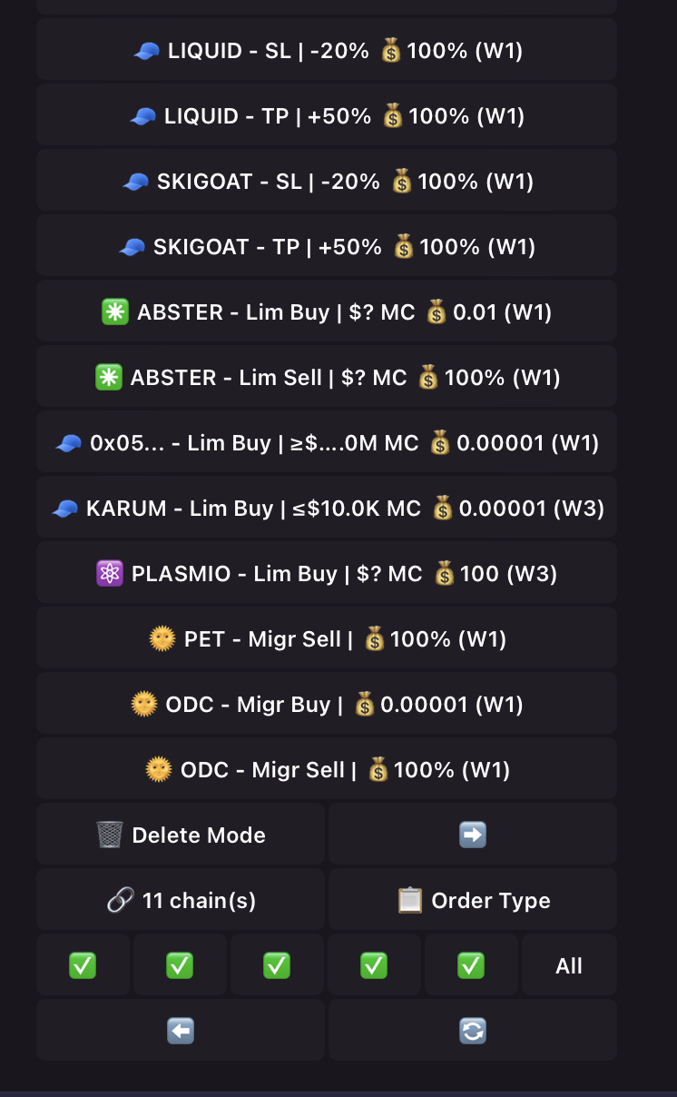The height and width of the screenshot is (1097, 677).
Task: Open the Order Type clipboard filter
Action: 472,900
